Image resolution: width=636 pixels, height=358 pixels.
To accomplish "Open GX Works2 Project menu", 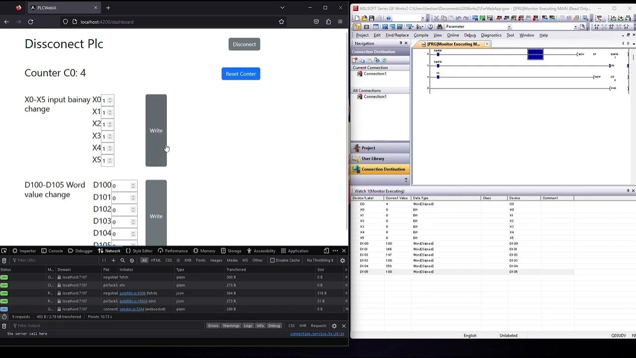I will (362, 35).
